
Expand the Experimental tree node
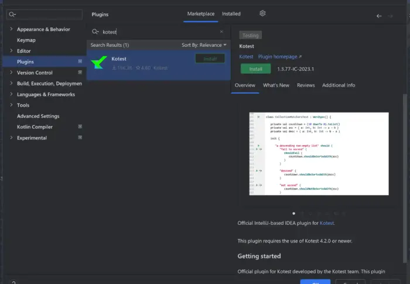[11, 138]
